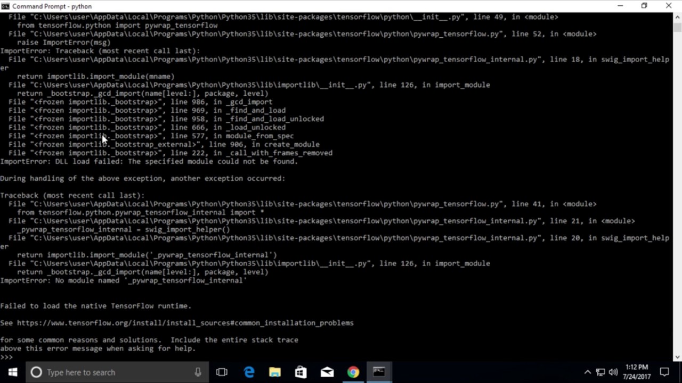Click 'ImportError: DLL load failed' line
682x383 pixels.
(x=149, y=161)
